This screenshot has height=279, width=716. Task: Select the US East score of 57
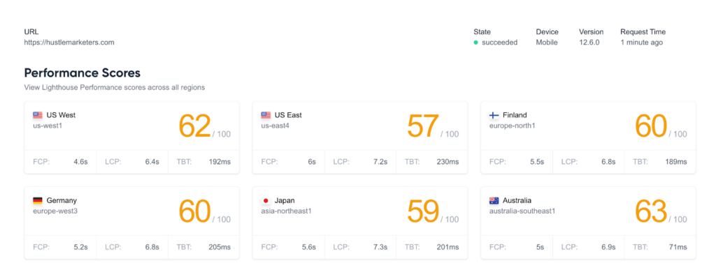coord(422,126)
